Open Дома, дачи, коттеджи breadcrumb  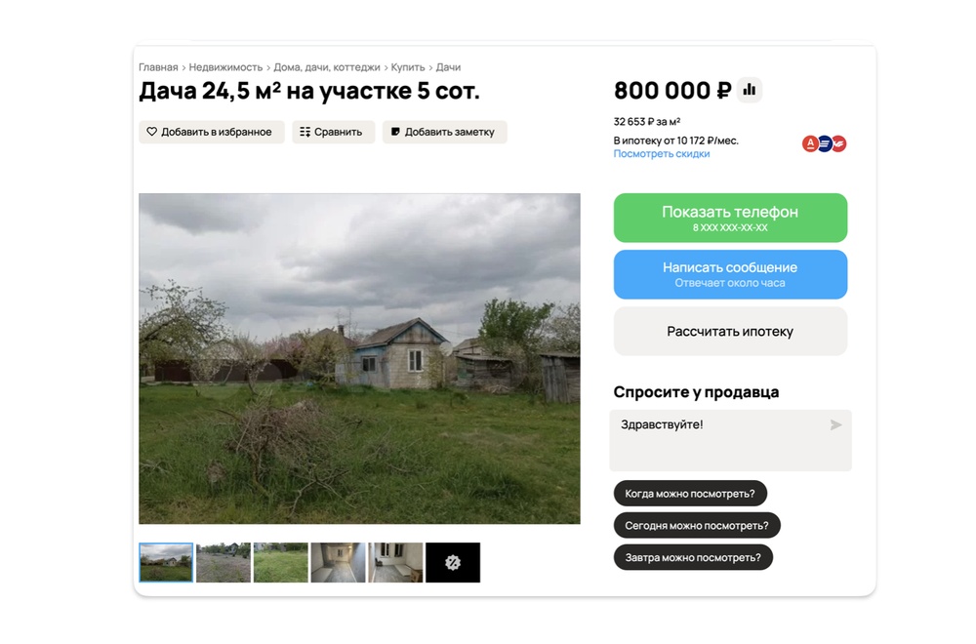327,67
